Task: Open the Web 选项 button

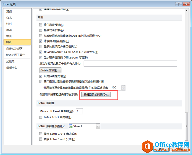Action: pos(50,70)
